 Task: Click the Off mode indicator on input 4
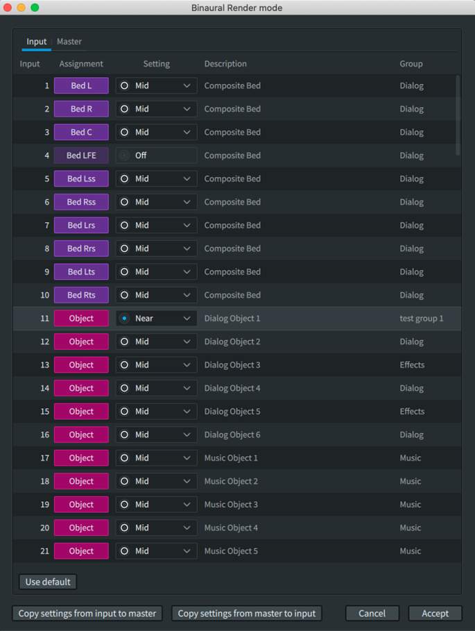[x=124, y=155]
